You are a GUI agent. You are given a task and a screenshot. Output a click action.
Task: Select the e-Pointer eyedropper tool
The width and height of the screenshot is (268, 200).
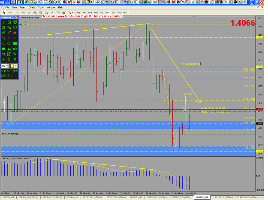coord(9,33)
